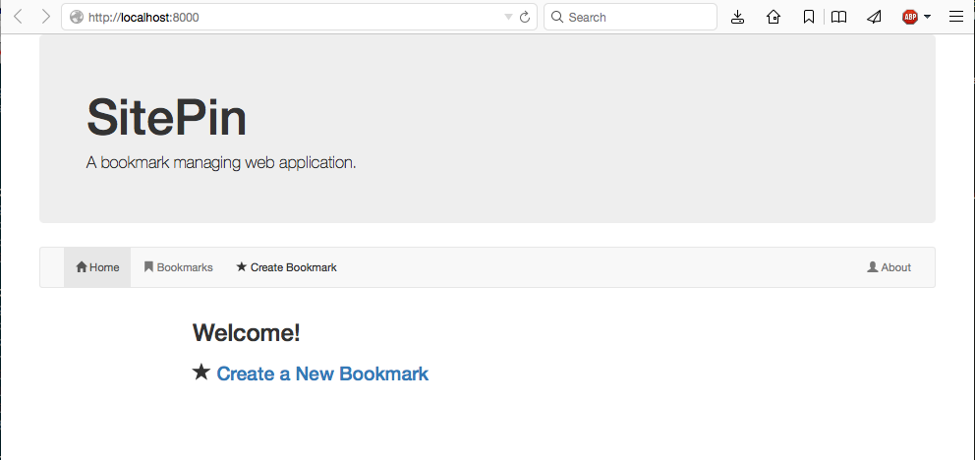Click the bookmark managing web application tagline
The image size is (975, 460).
[221, 163]
